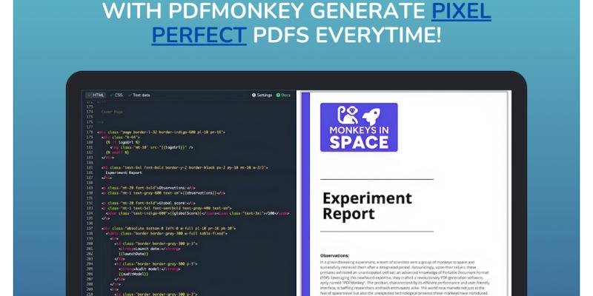Switch to the CSS editor tab
The width and height of the screenshot is (593, 296).
tap(116, 95)
